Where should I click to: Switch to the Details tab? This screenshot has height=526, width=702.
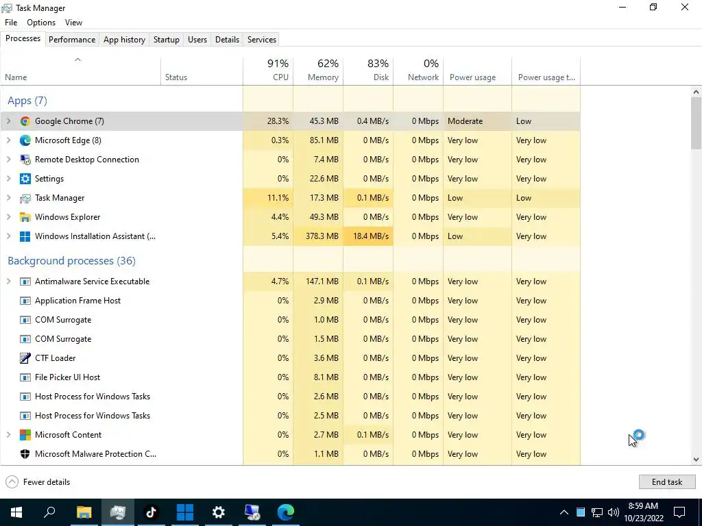(x=228, y=39)
